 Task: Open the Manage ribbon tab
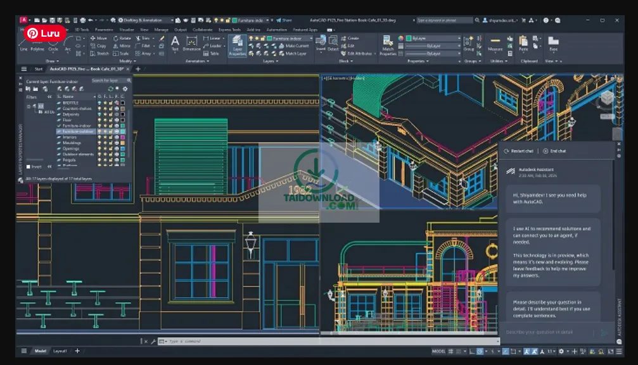pos(162,29)
